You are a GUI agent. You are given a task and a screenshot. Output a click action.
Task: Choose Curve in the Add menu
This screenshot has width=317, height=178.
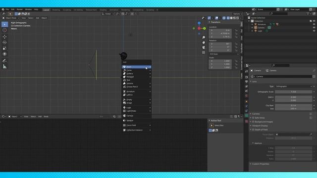coord(137,70)
